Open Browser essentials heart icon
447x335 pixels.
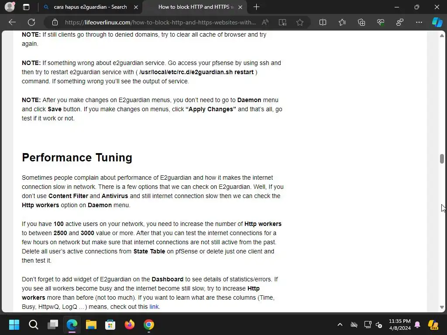[x=381, y=22]
